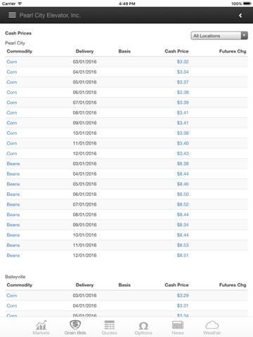Click the $8.53 Beans cash price

tap(183, 245)
